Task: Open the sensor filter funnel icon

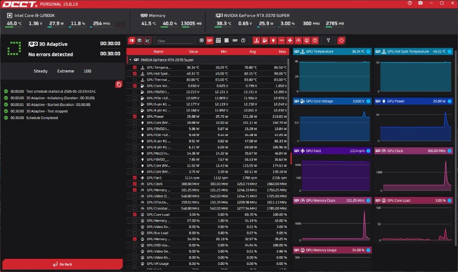Action: (328, 41)
